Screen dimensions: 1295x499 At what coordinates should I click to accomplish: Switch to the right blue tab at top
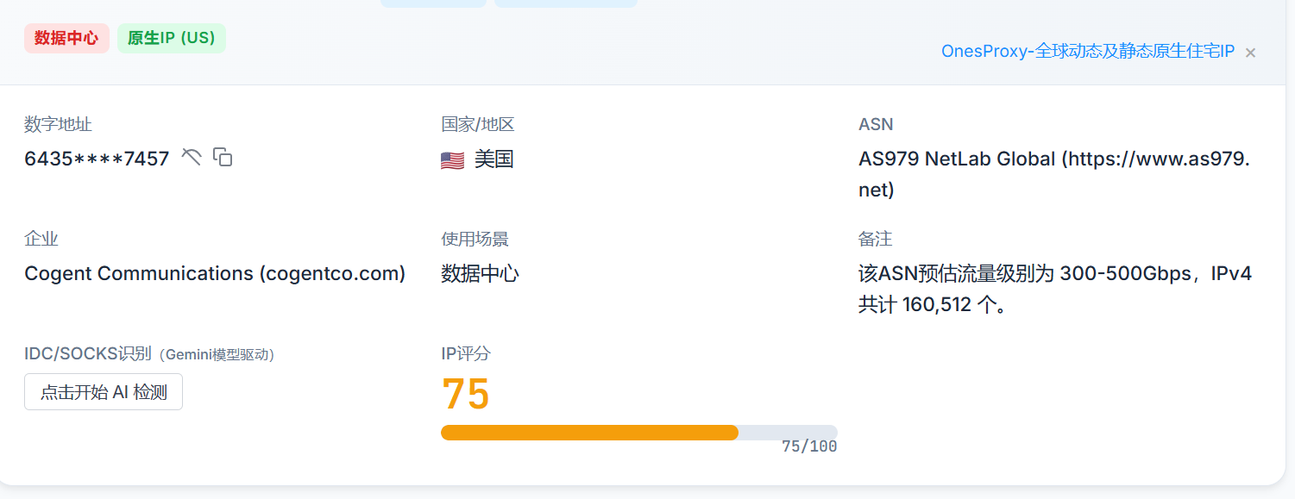tap(565, 3)
